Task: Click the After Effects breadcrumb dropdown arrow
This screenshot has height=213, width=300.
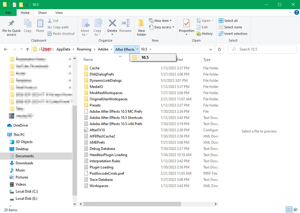Action: [x=137, y=49]
